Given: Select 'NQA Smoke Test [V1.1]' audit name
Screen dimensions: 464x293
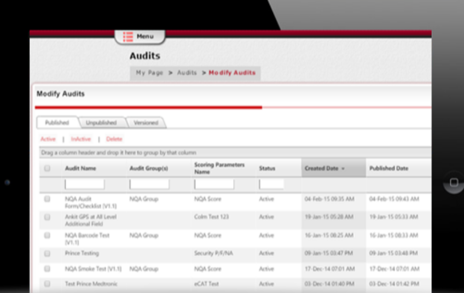Looking at the screenshot, I should tap(93, 269).
